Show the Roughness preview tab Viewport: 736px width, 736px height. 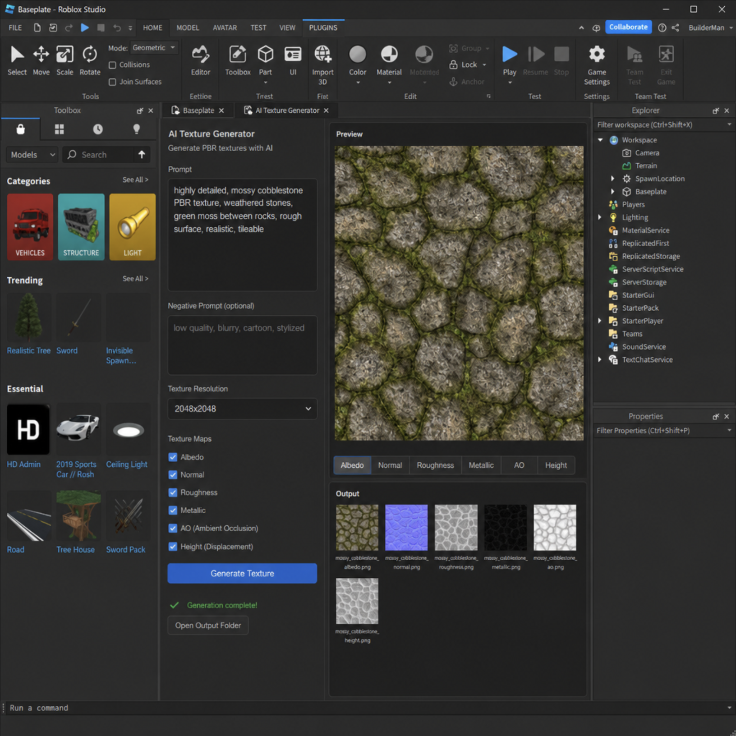435,465
